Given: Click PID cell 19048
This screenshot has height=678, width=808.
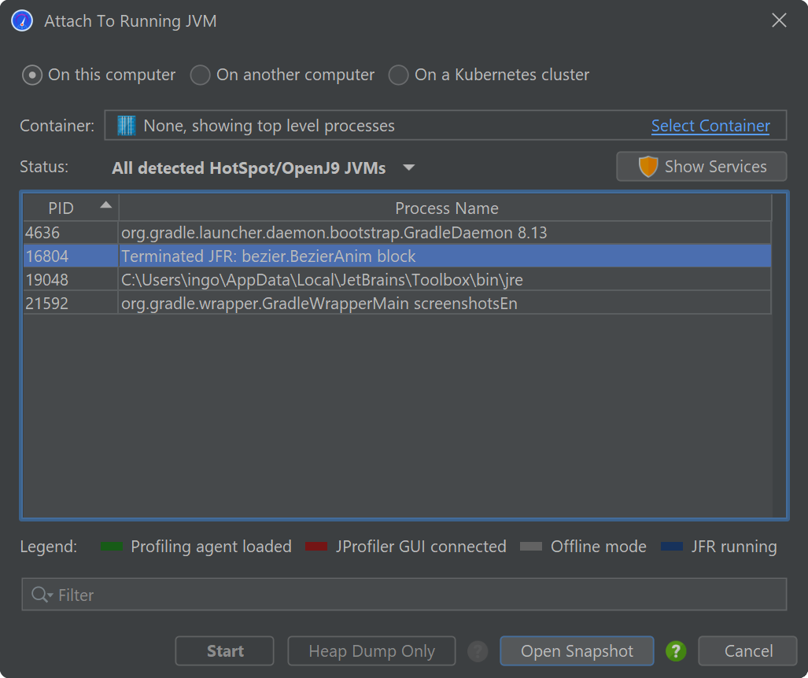Looking at the screenshot, I should click(71, 280).
